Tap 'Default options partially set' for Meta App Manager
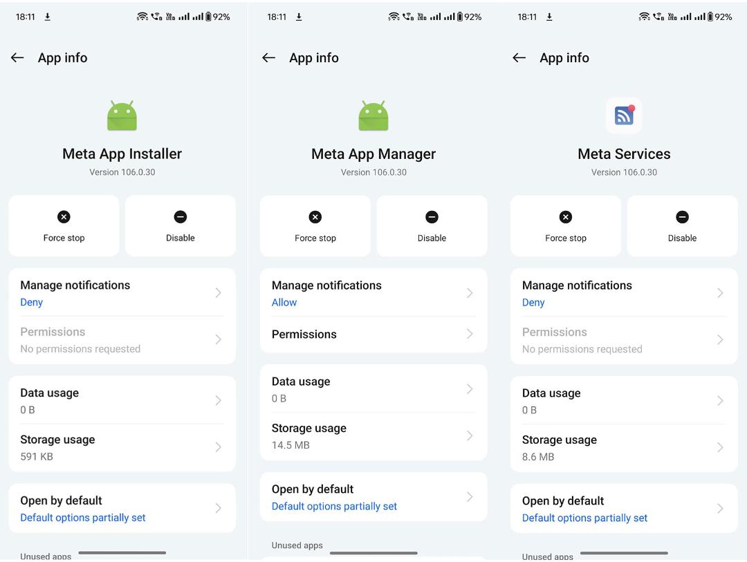Image resolution: width=747 pixels, height=562 pixels. point(334,506)
